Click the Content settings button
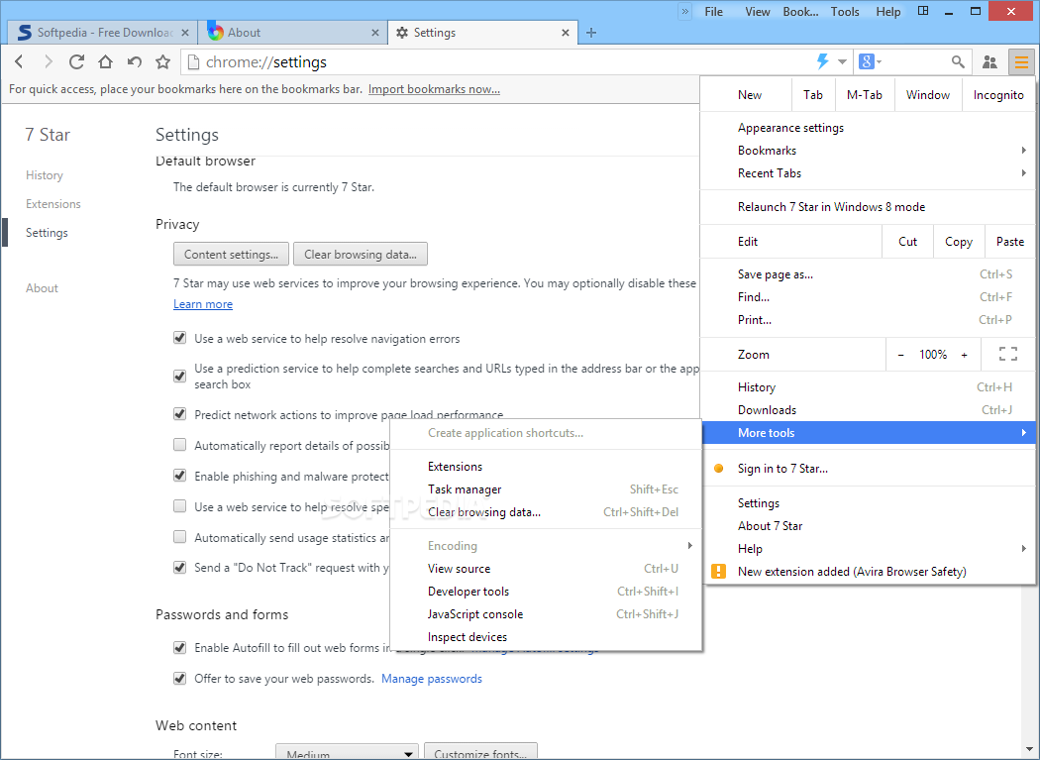 point(231,255)
